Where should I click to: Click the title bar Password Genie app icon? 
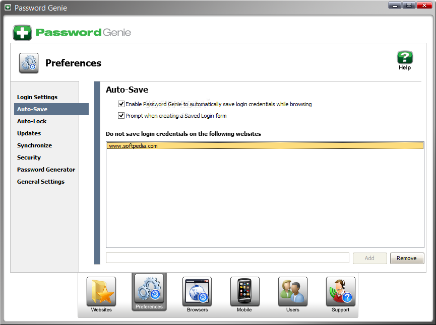[8, 8]
